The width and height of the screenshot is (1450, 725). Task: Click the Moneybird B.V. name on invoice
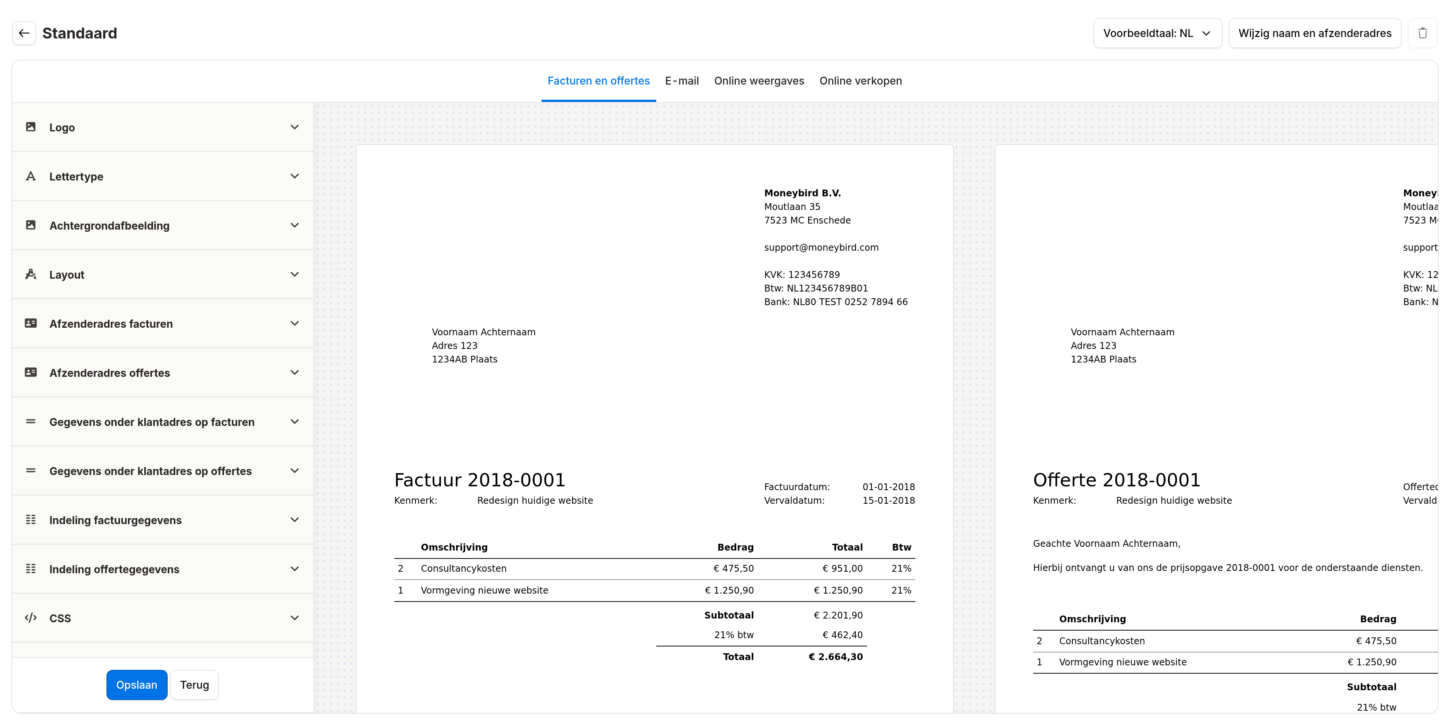[802, 193]
